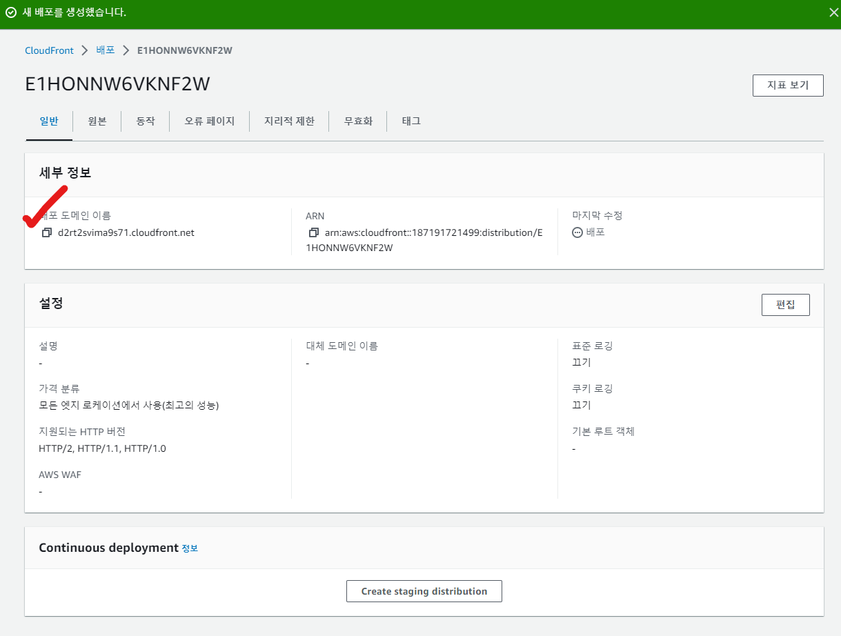Click the HTTP/2, HTTP/1.1, HTTP/1.0 value
This screenshot has width=841, height=636.
coord(102,448)
